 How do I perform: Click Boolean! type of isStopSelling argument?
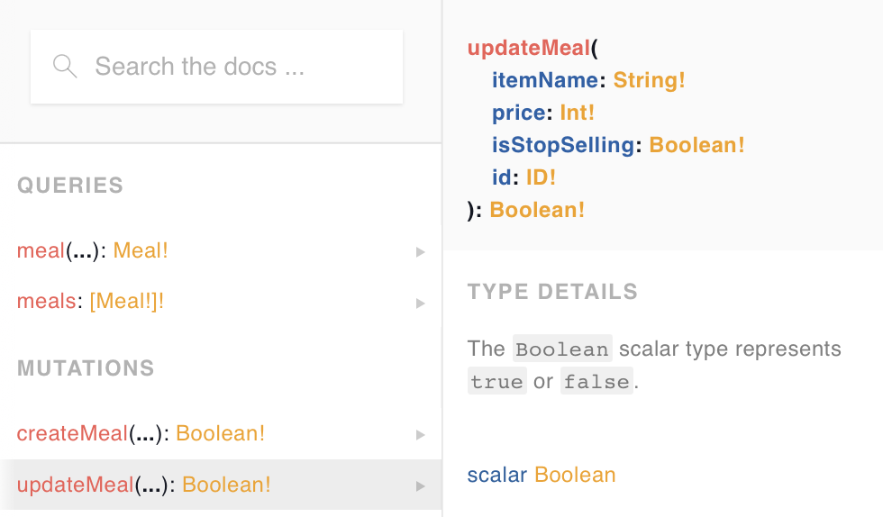tap(696, 145)
